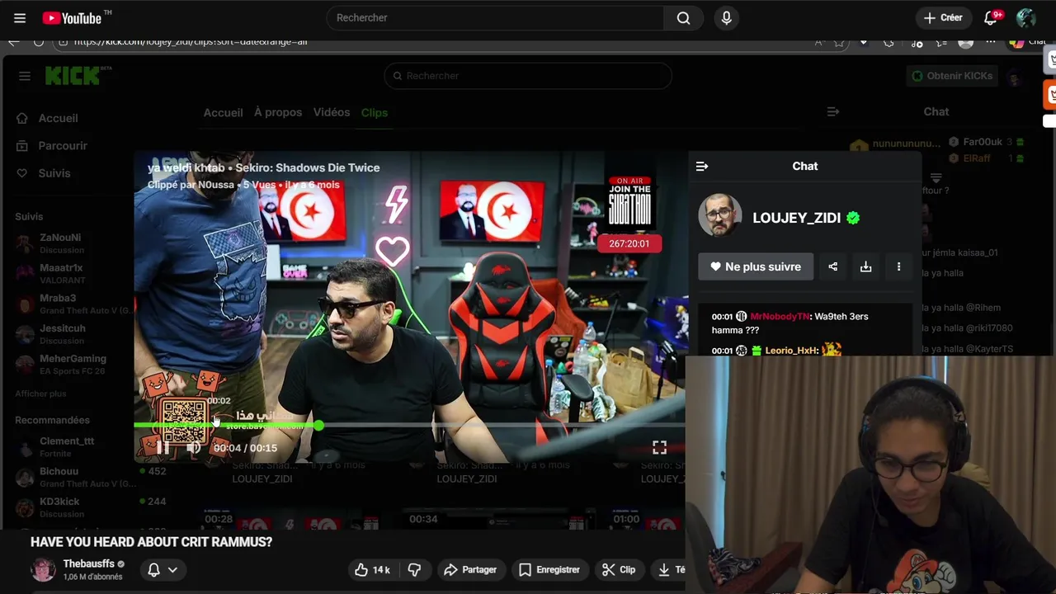Click the browser reload icon in the video

coord(39,41)
